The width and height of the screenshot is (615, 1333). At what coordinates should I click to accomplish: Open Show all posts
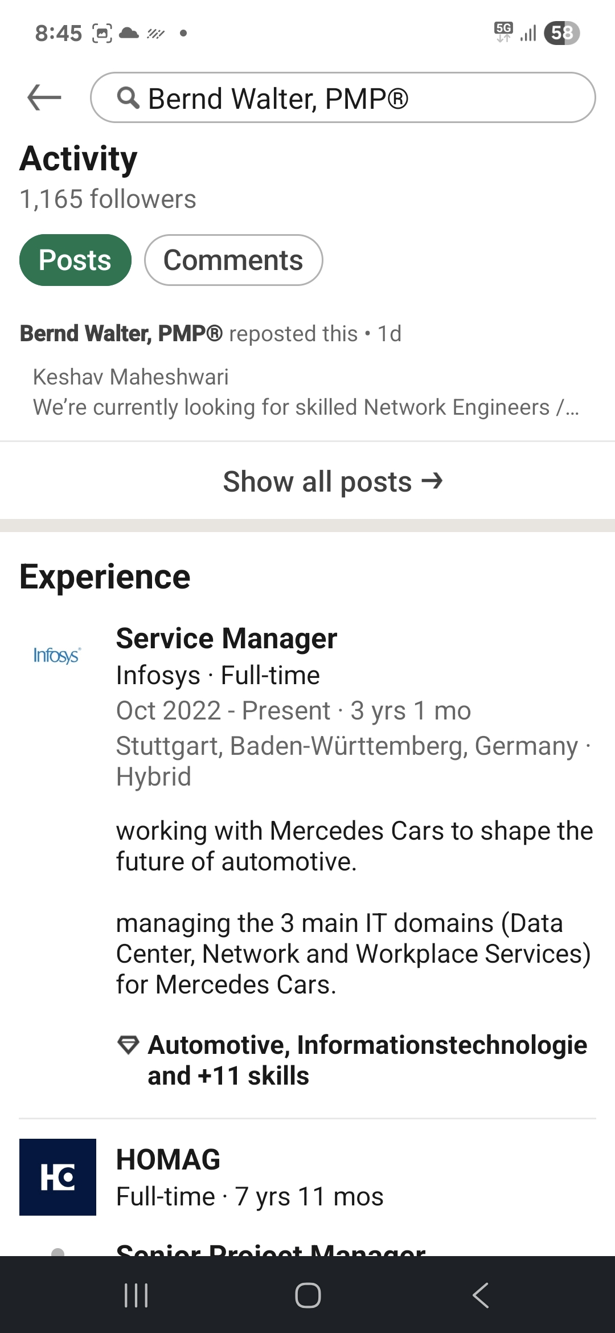pyautogui.click(x=332, y=482)
